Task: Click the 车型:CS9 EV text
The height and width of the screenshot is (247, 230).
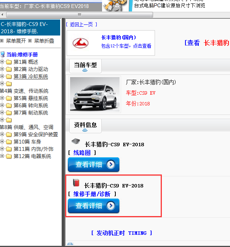Action: [141, 93]
